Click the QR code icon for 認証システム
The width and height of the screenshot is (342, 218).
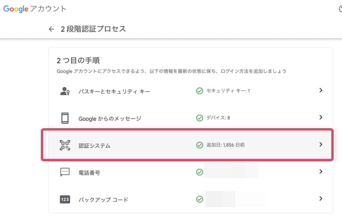tap(65, 145)
